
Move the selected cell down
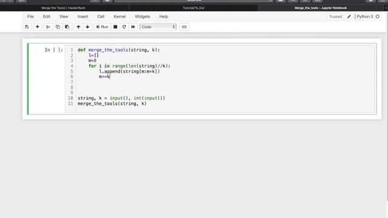87,27
